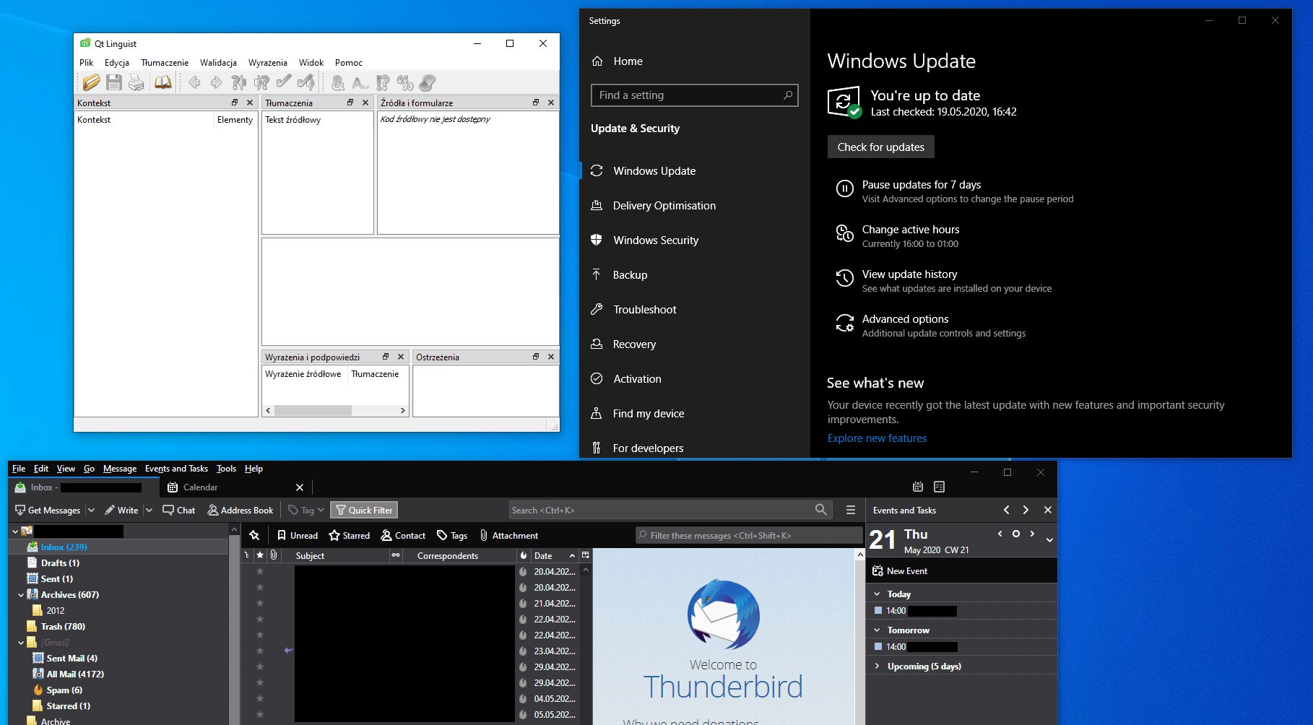Click the Done checkmark icon in Qt Linguist
The height and width of the screenshot is (725, 1313).
(284, 82)
